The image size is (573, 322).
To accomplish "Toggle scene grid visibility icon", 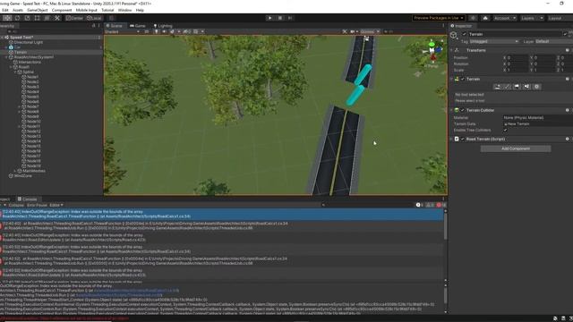I will pyautogui.click(x=196, y=32).
